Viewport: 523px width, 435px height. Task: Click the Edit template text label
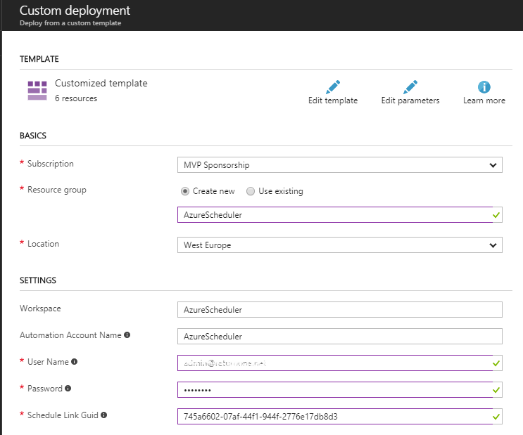[x=333, y=100]
